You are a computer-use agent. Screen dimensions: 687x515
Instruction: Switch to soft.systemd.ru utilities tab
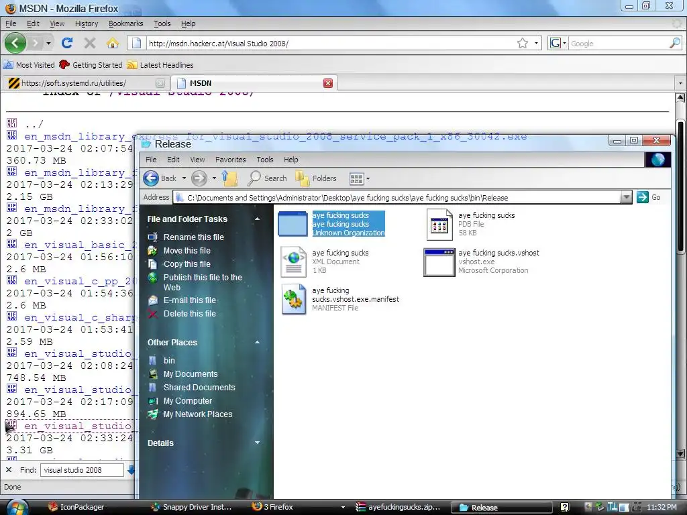point(85,83)
